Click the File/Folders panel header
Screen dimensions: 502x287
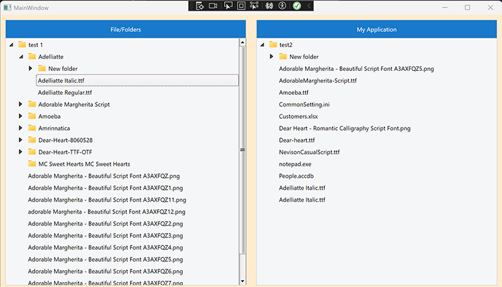pos(125,30)
